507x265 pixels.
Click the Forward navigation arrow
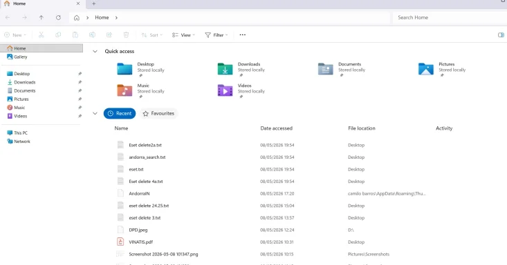[x=25, y=17]
